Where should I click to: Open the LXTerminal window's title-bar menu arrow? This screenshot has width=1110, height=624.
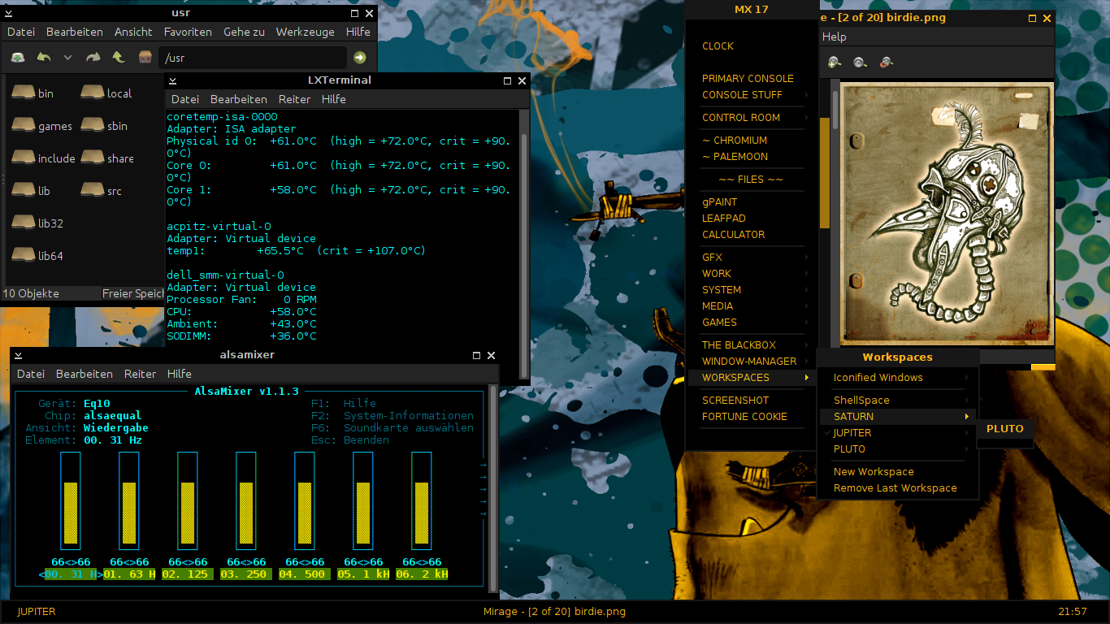[x=173, y=80]
